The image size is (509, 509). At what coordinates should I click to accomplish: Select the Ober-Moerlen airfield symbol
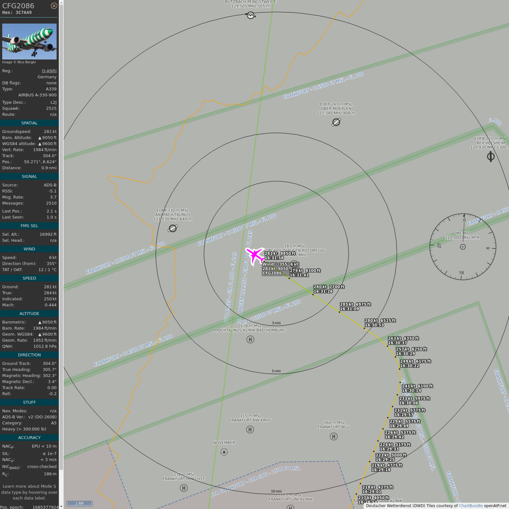tap(336, 122)
